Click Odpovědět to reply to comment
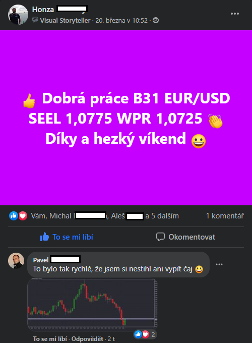252x343 pixels. [x=87, y=339]
